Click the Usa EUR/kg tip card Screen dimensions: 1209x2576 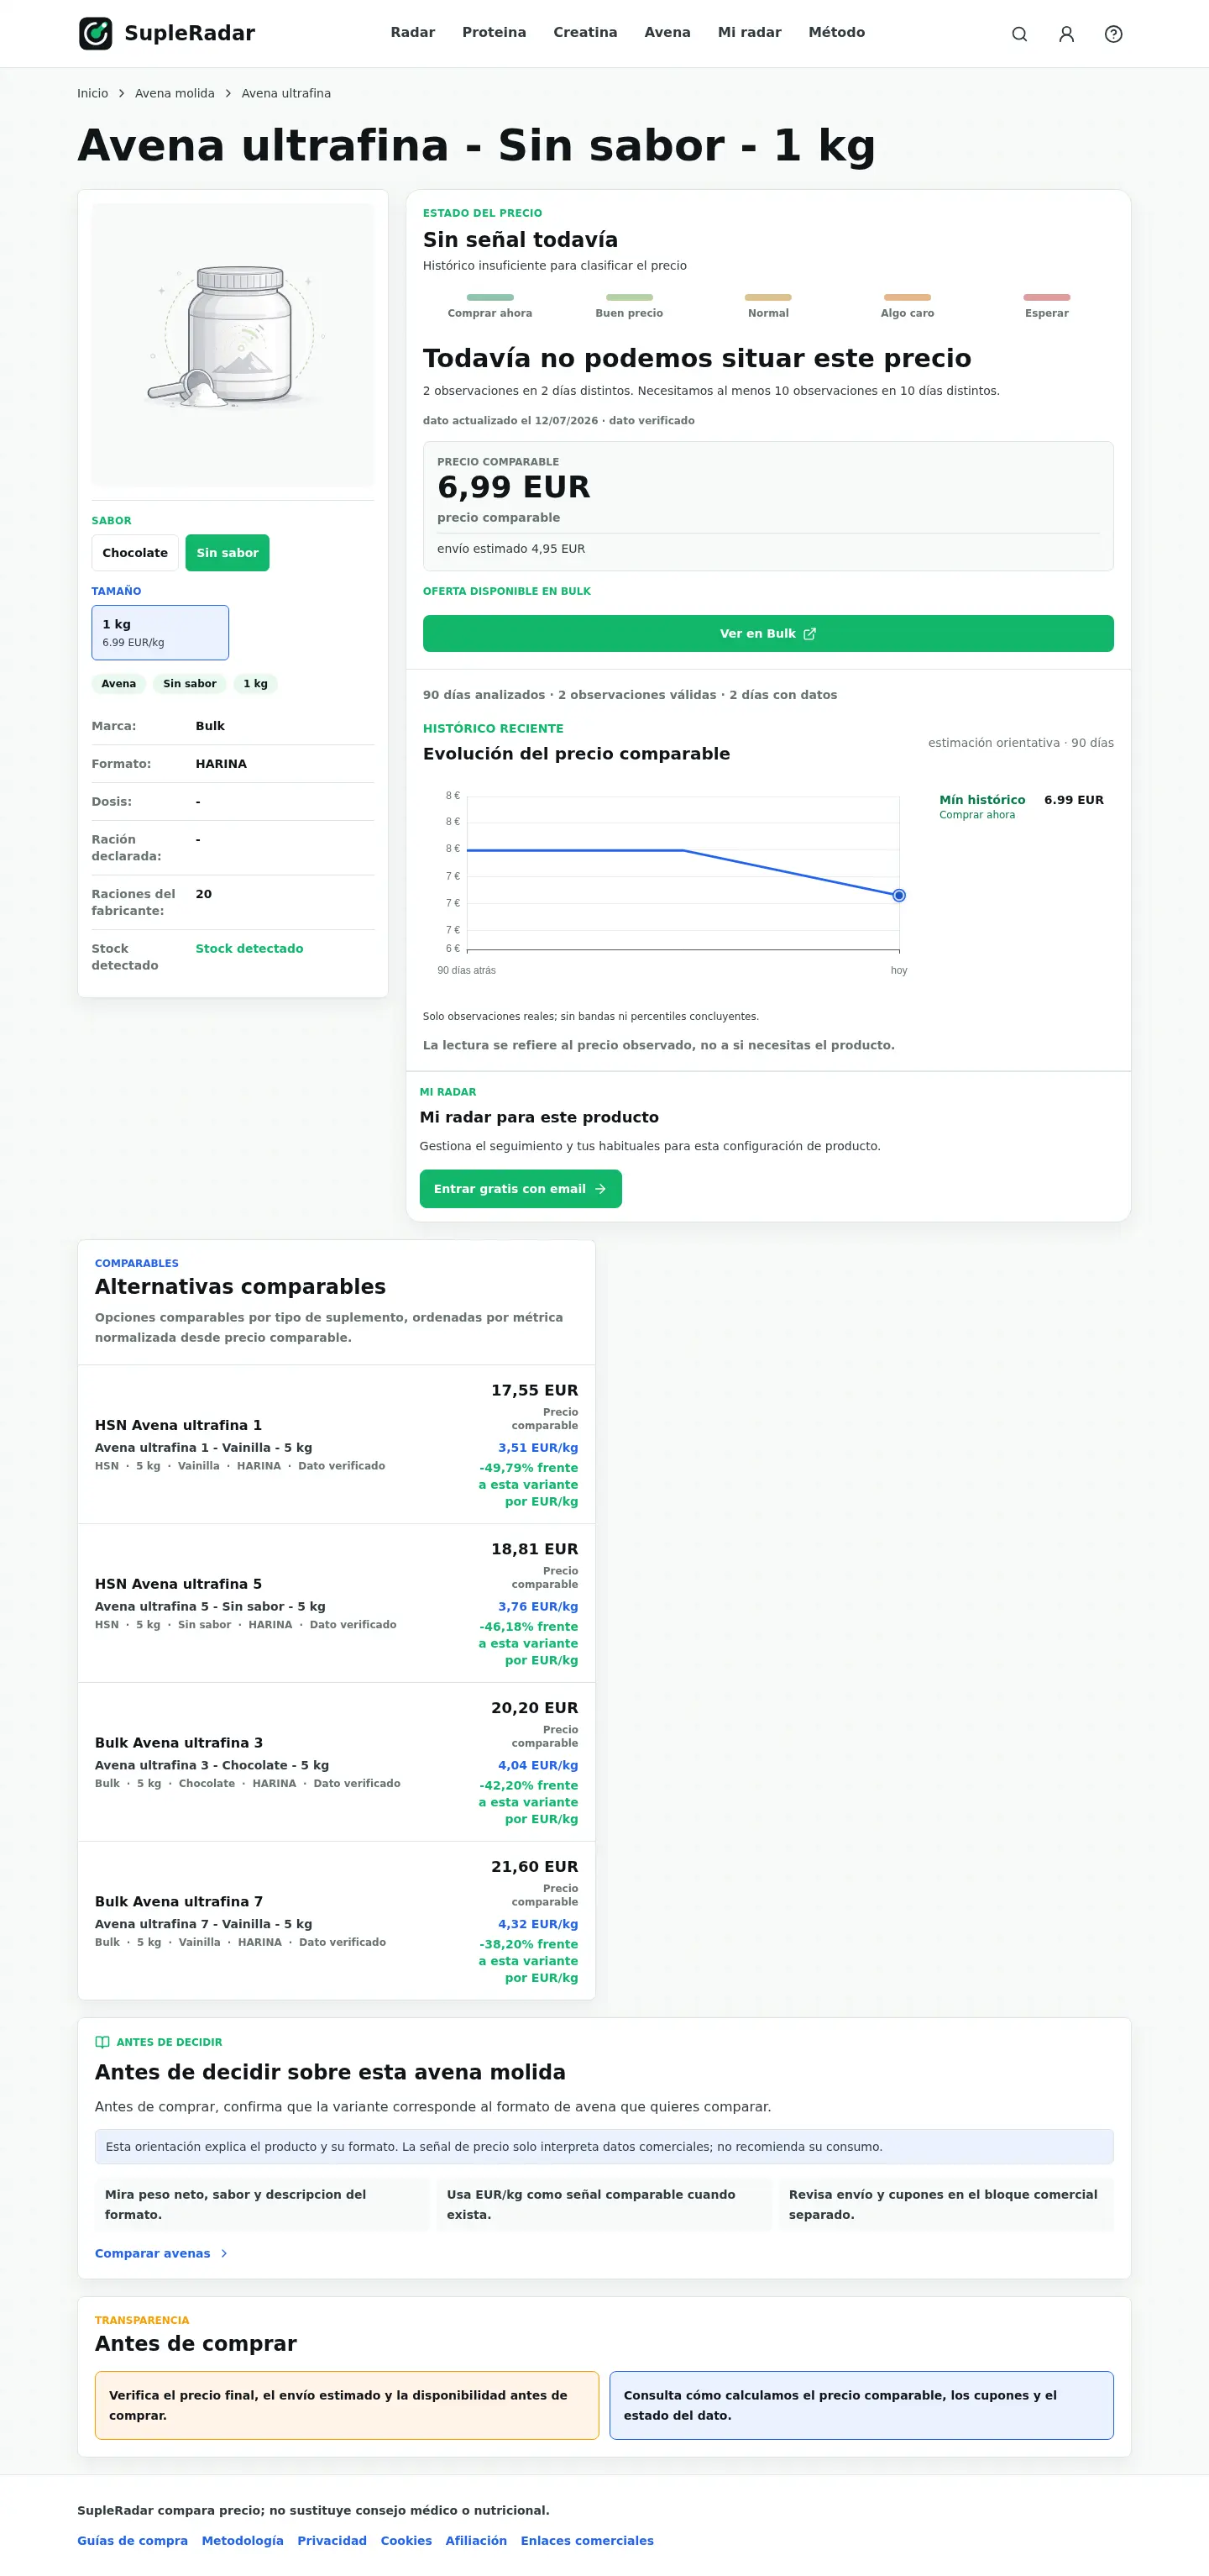click(604, 2204)
